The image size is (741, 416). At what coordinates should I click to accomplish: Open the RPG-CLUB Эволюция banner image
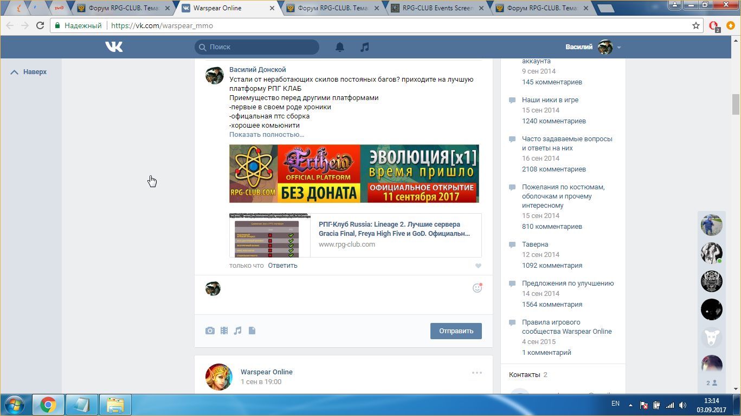coord(354,174)
